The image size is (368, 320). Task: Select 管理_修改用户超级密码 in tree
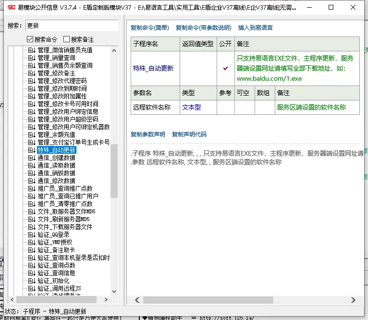pyautogui.click(x=68, y=119)
